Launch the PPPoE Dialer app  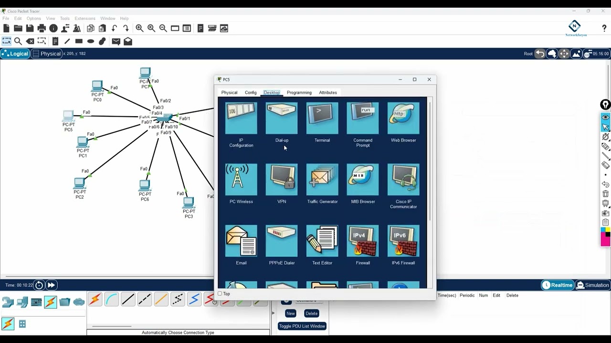pyautogui.click(x=282, y=245)
